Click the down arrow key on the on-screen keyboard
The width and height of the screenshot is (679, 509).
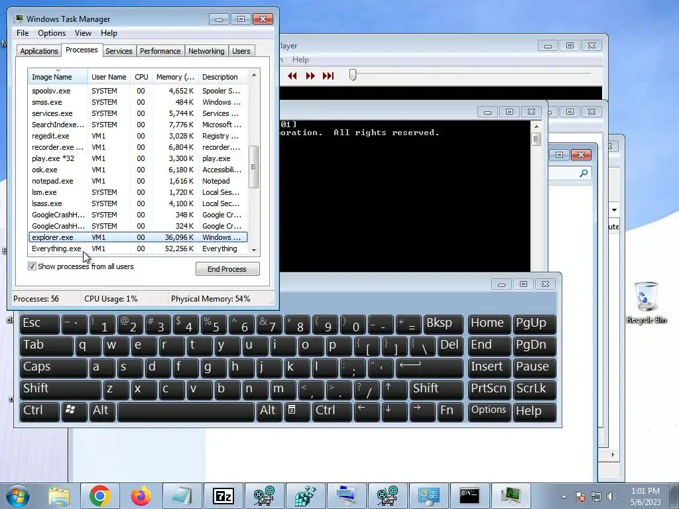[394, 411]
